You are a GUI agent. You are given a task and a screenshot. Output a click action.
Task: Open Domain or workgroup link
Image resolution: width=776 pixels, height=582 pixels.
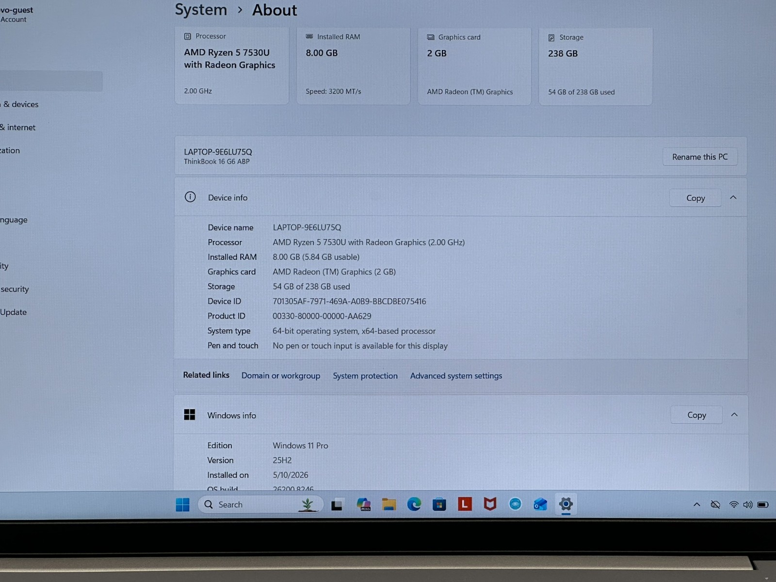pos(281,376)
